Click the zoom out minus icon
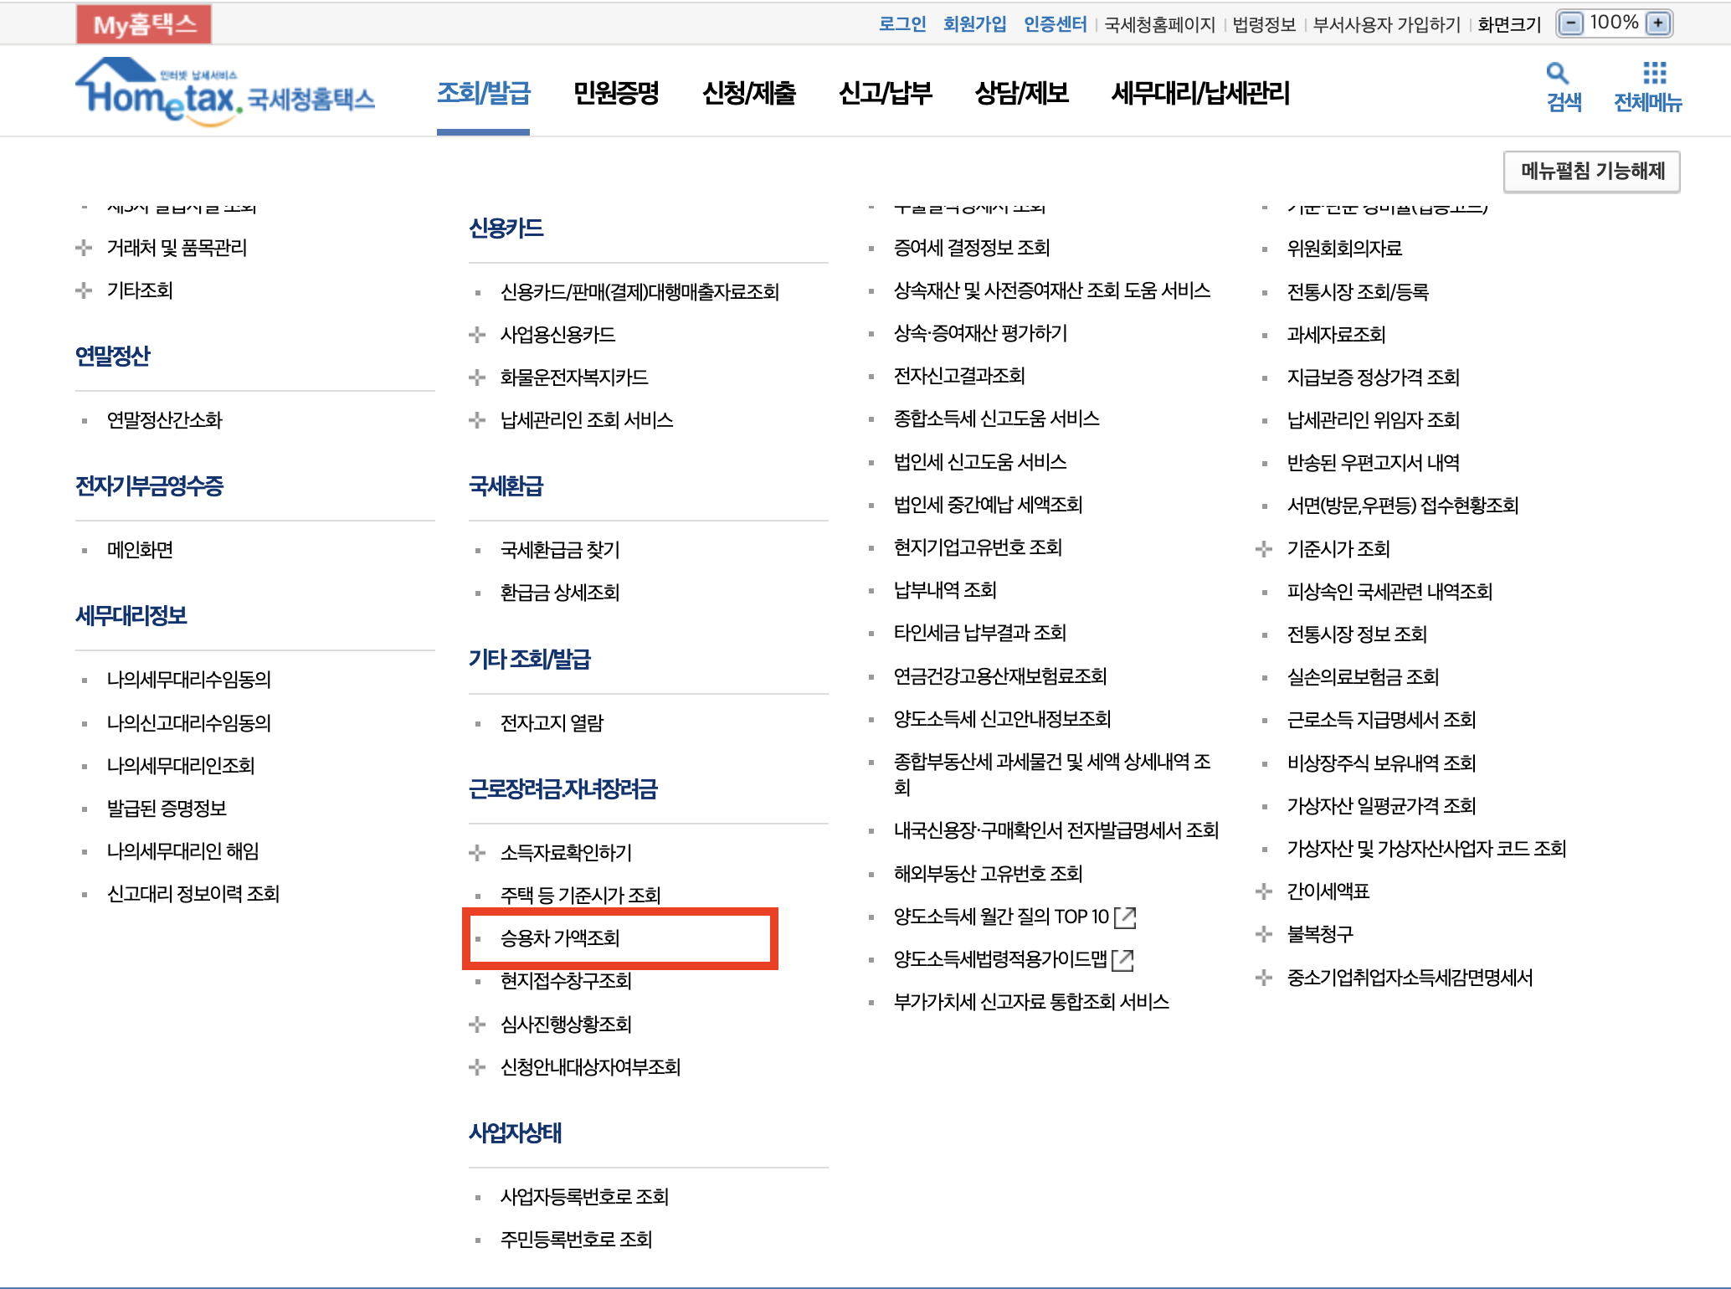 (1572, 23)
